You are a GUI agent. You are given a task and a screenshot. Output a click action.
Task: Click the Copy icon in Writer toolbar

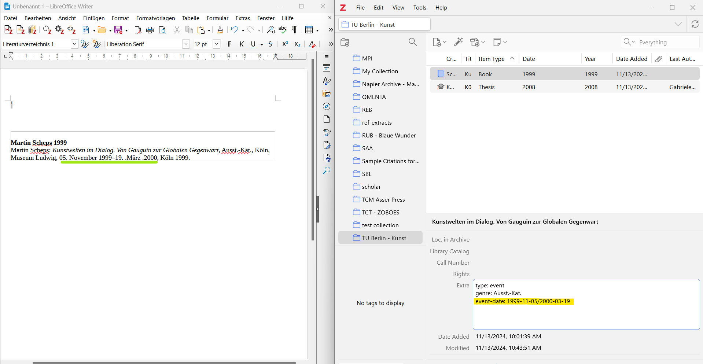point(189,30)
